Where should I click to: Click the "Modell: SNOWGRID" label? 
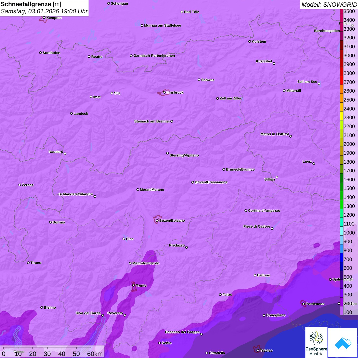coord(329,5)
